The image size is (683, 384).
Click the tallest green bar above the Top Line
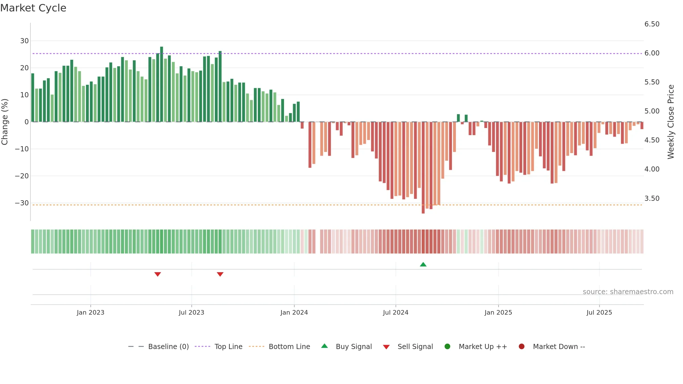162,84
